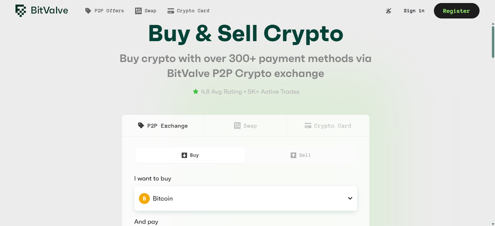Viewport: 495px width, 226px height.
Task: Switch to the Crypto Card widget tab
Action: 328,126
